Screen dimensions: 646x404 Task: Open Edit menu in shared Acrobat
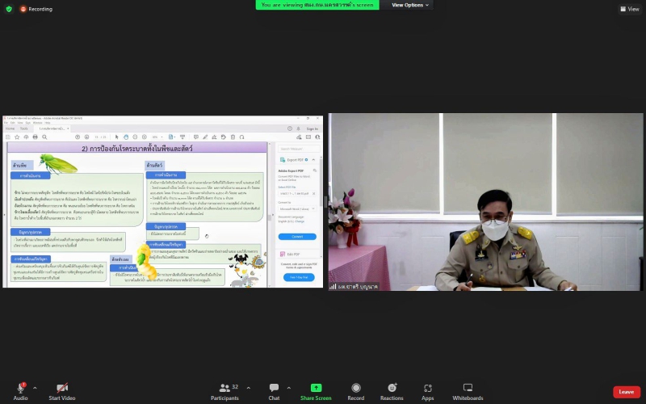(x=13, y=123)
